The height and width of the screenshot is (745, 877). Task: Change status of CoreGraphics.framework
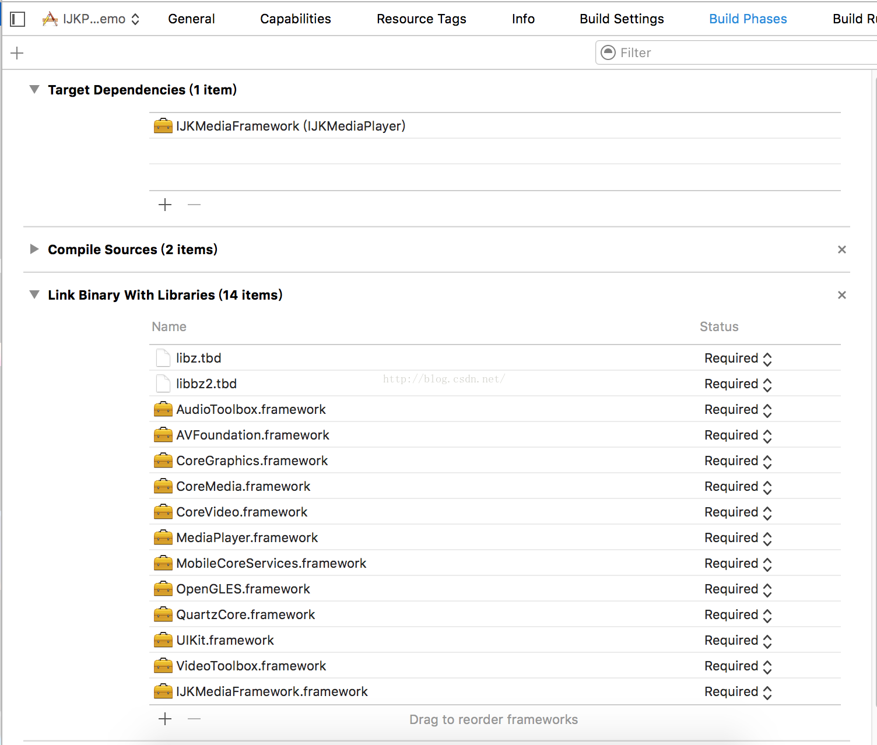click(x=738, y=461)
